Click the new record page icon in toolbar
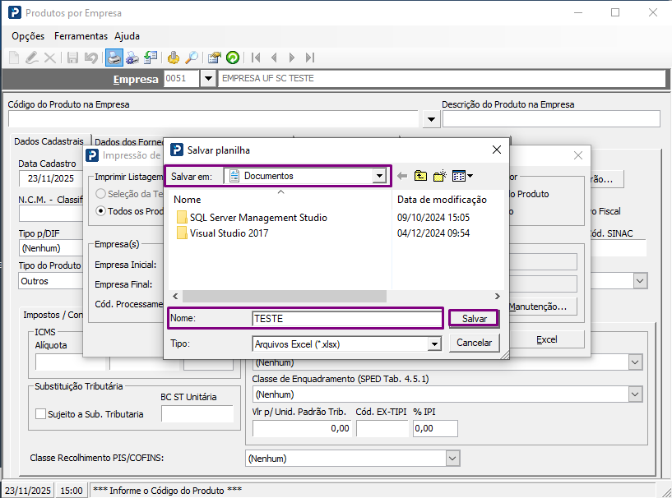The image size is (672, 498). (x=14, y=58)
